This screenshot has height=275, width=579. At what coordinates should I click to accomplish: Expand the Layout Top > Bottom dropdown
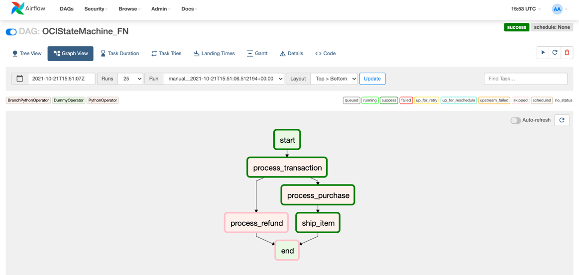pyautogui.click(x=334, y=79)
